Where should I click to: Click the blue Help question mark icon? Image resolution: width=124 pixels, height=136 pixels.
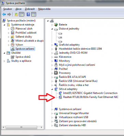pos(28,14)
